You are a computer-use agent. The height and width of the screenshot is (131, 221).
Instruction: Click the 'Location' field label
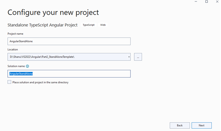tap(13, 50)
